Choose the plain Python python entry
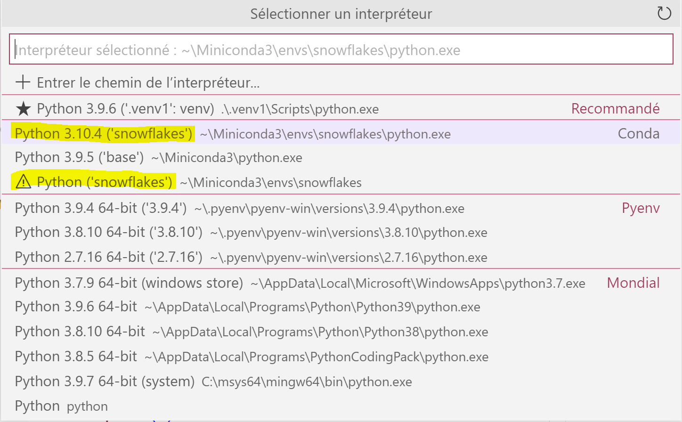The width and height of the screenshot is (682, 422). point(341,406)
